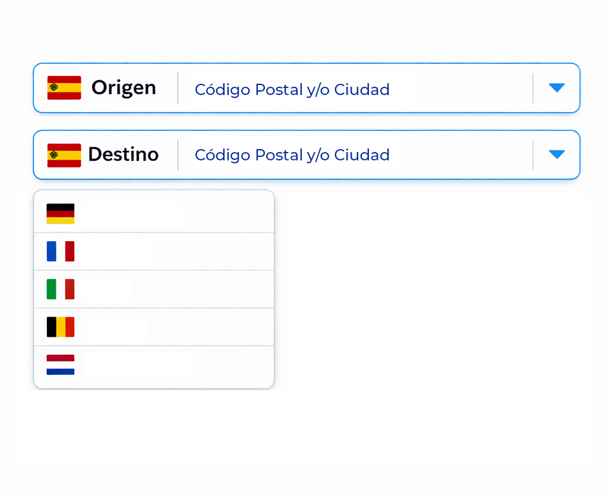The image size is (606, 496).
Task: Select the Belgian flag in the country list
Action: pyautogui.click(x=61, y=327)
